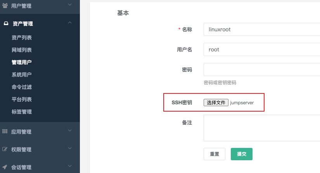Expand the 会话管理 chevron arrow
Image resolution: width=320 pixels, height=173 pixels.
70,166
